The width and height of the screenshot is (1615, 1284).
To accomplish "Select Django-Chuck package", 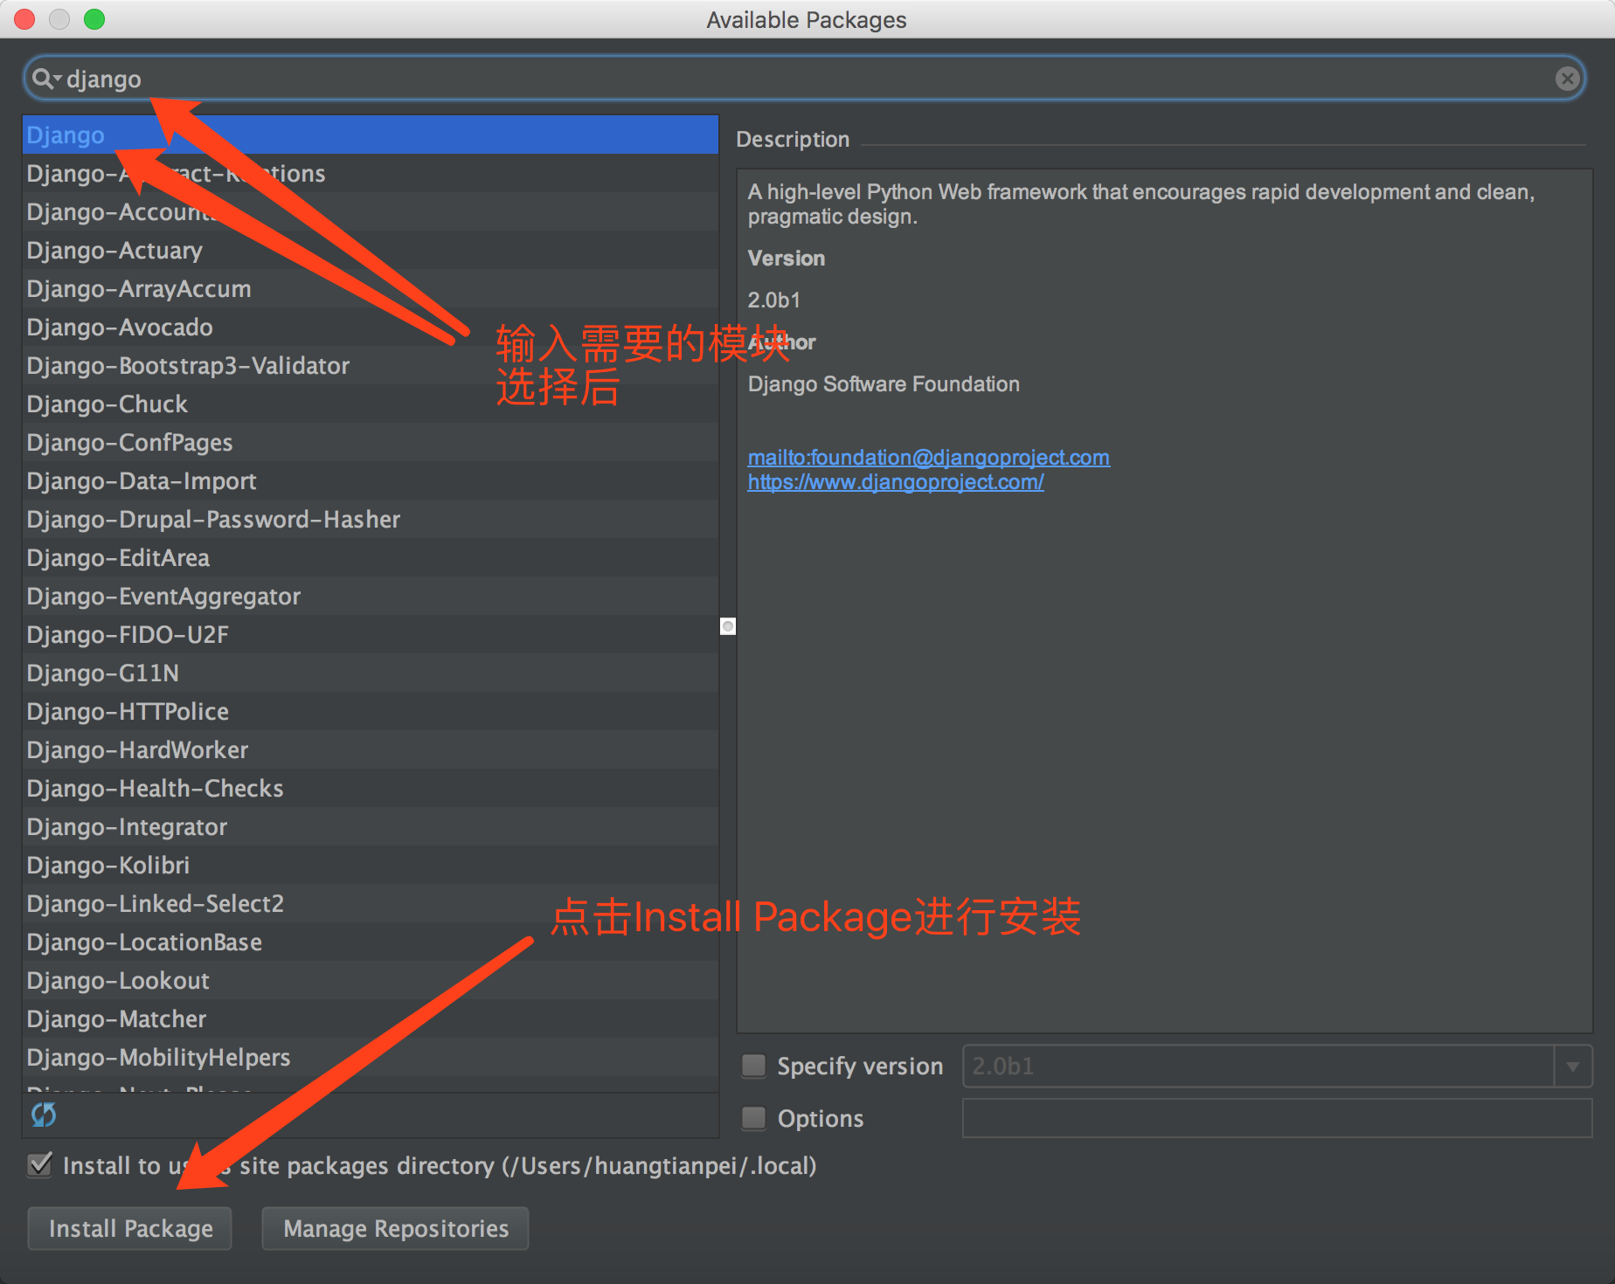I will 371,404.
